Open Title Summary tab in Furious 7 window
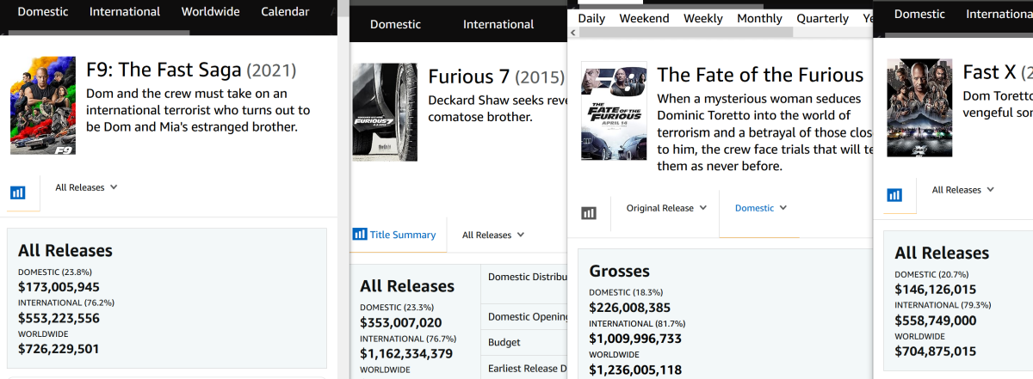The height and width of the screenshot is (379, 1033). click(394, 235)
